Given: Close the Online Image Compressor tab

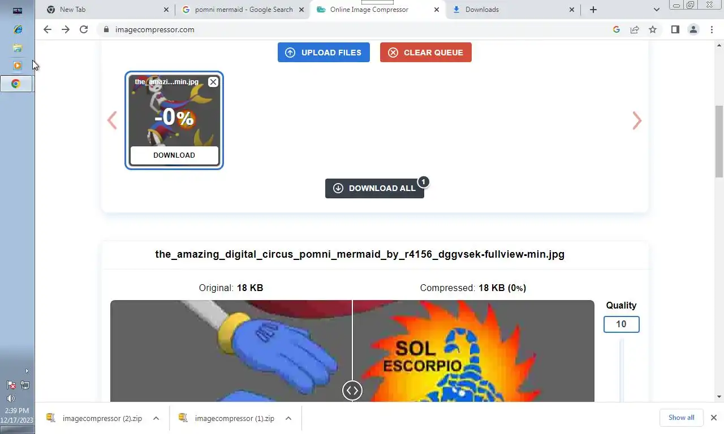Looking at the screenshot, I should coord(436,10).
